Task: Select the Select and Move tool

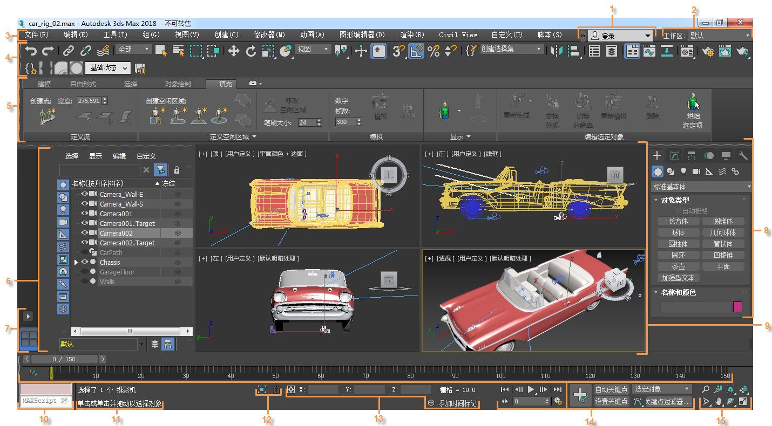Action: (x=233, y=51)
